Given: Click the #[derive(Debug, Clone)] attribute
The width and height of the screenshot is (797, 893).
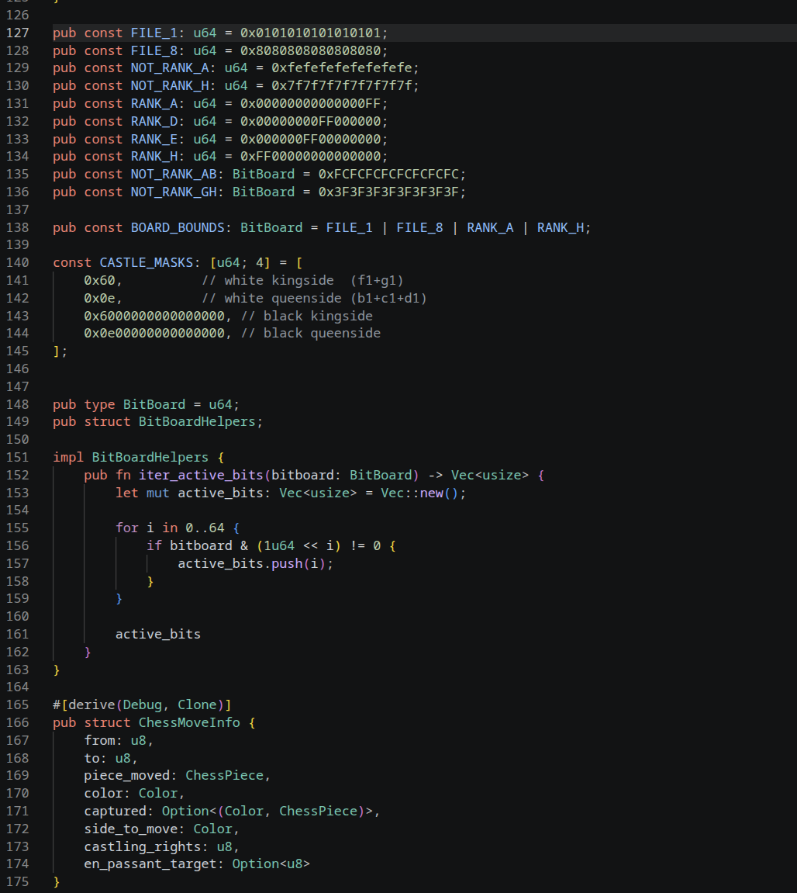Looking at the screenshot, I should [143, 704].
